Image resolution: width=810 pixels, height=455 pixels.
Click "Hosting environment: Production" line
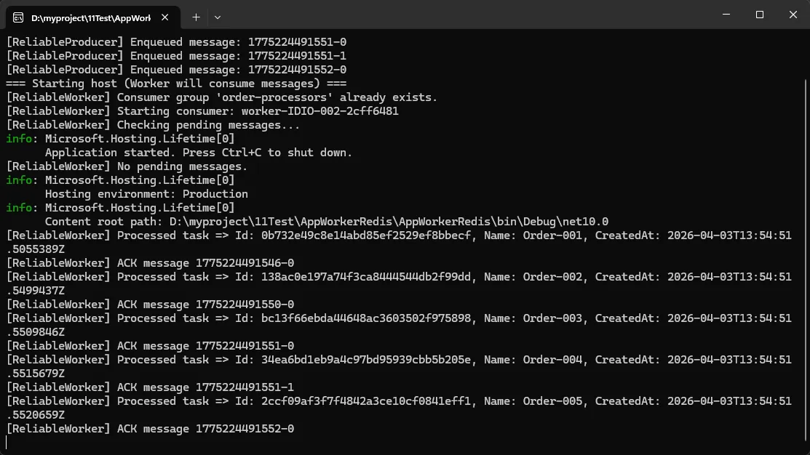tap(146, 194)
